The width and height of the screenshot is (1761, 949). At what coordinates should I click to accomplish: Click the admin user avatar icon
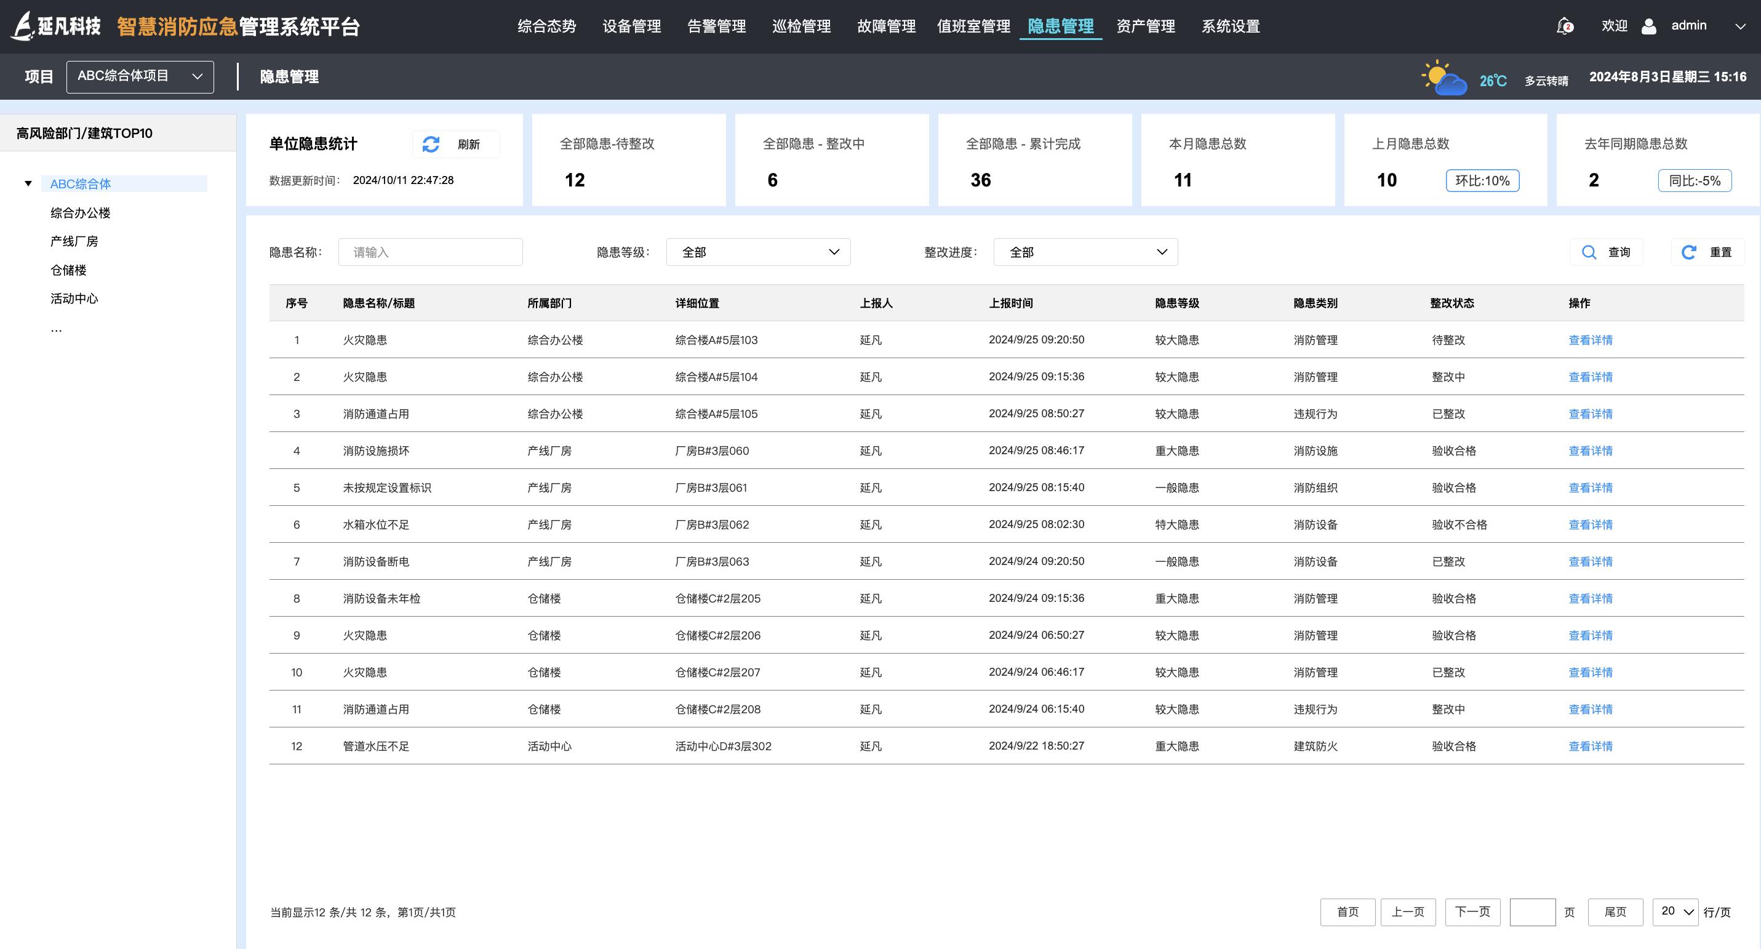[1650, 25]
